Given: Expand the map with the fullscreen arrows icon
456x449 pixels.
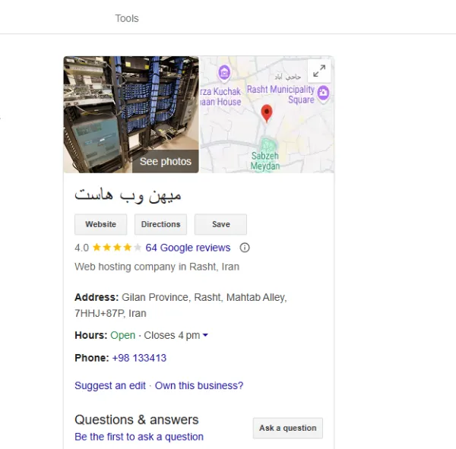Looking at the screenshot, I should pyautogui.click(x=319, y=71).
